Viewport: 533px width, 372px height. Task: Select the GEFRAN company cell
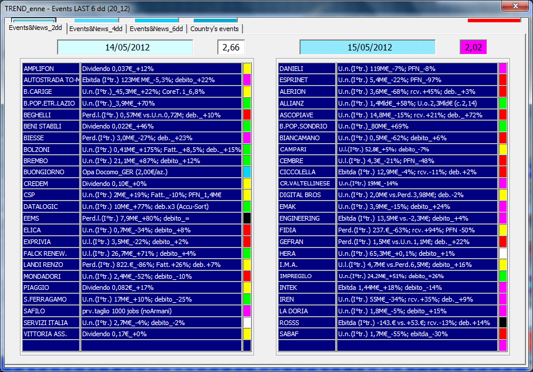click(306, 242)
